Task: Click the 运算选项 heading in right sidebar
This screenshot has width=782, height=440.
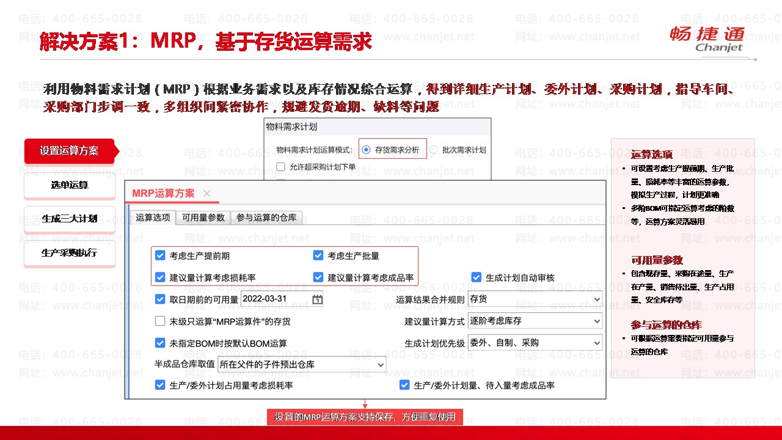Action: (x=652, y=155)
